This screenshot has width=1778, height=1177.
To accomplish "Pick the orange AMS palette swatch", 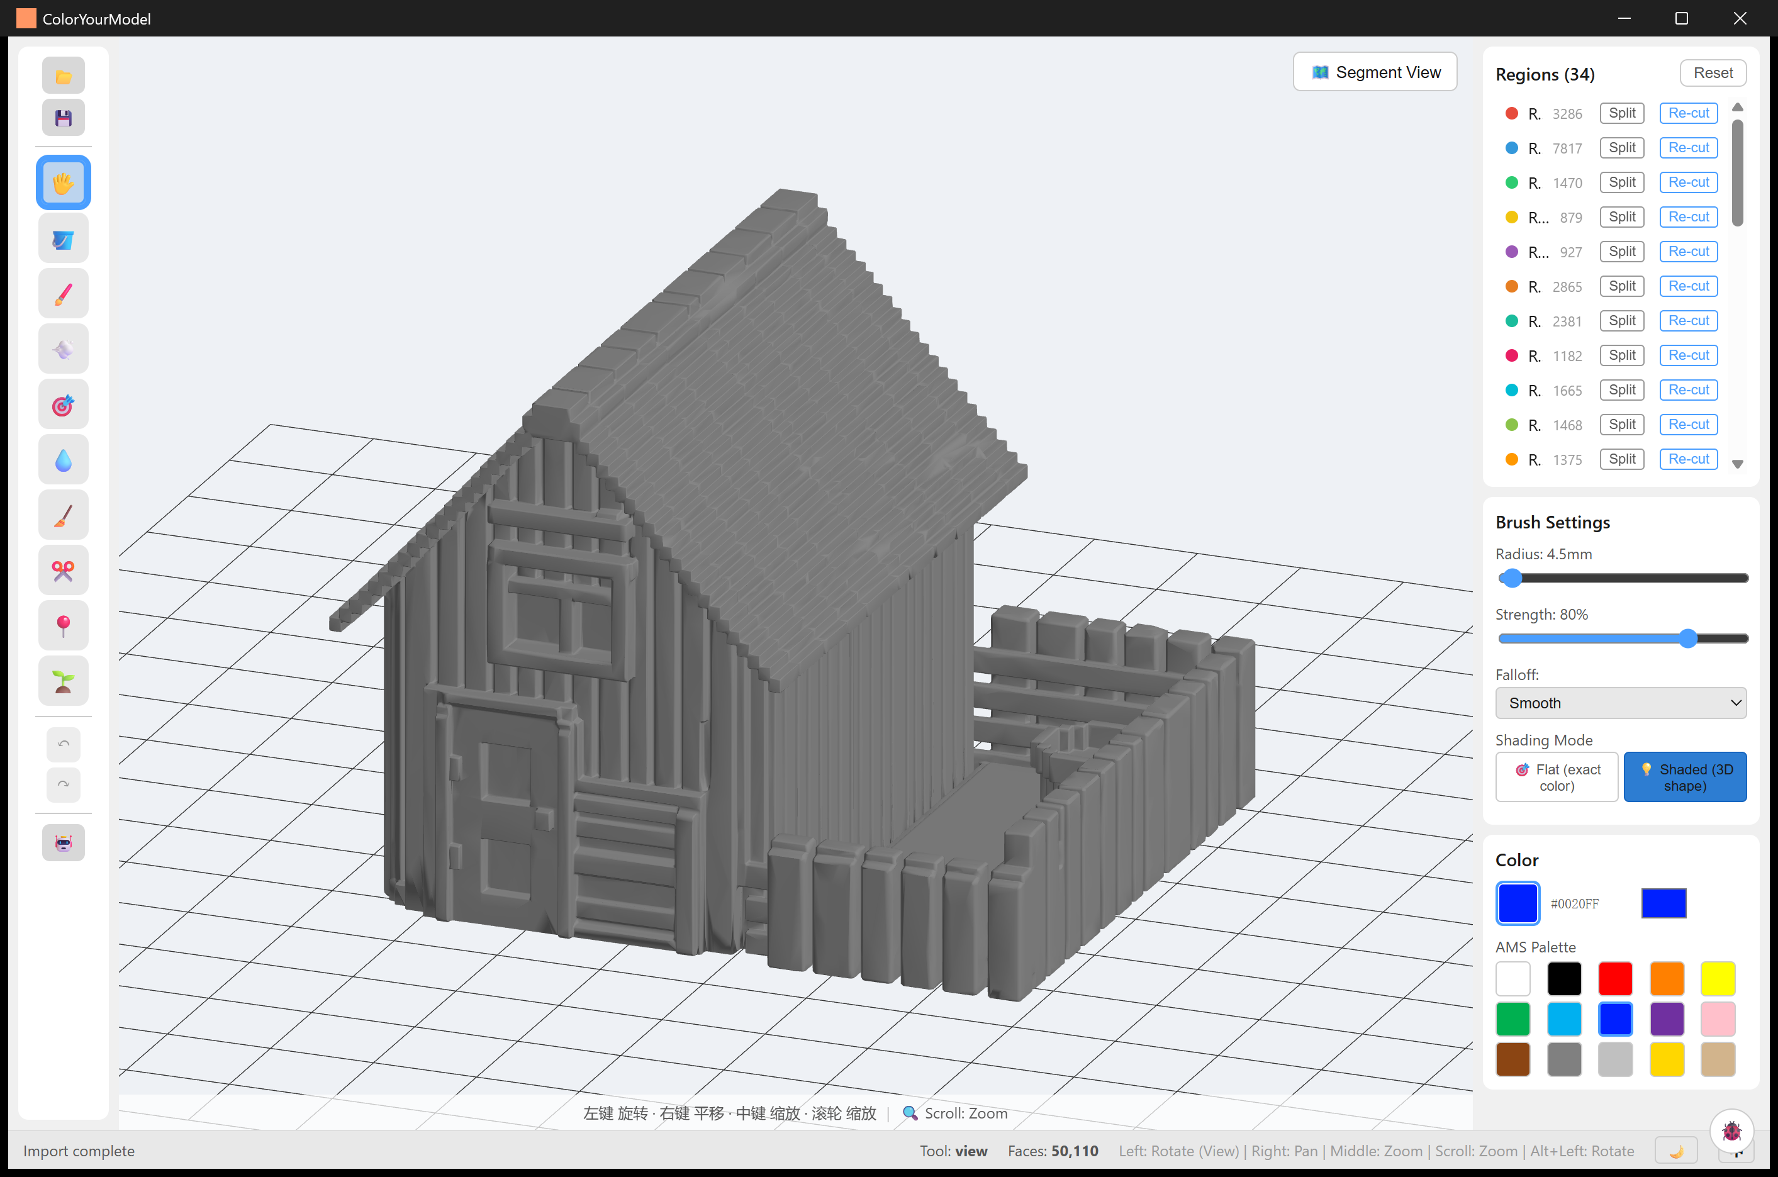I will [x=1667, y=979].
